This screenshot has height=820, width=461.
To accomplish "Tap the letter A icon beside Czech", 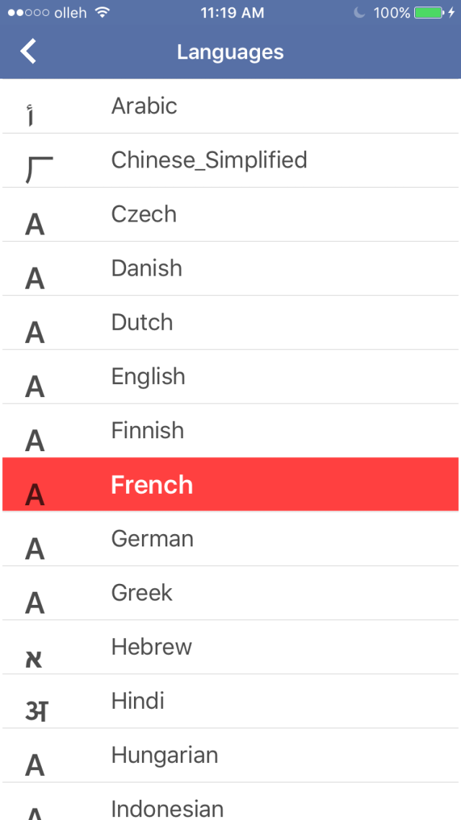I will pos(35,224).
